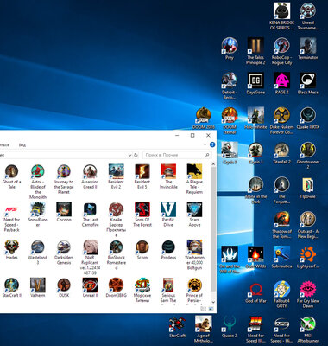Click the Fallout 4 GOTY shortcut

[x=281, y=295]
